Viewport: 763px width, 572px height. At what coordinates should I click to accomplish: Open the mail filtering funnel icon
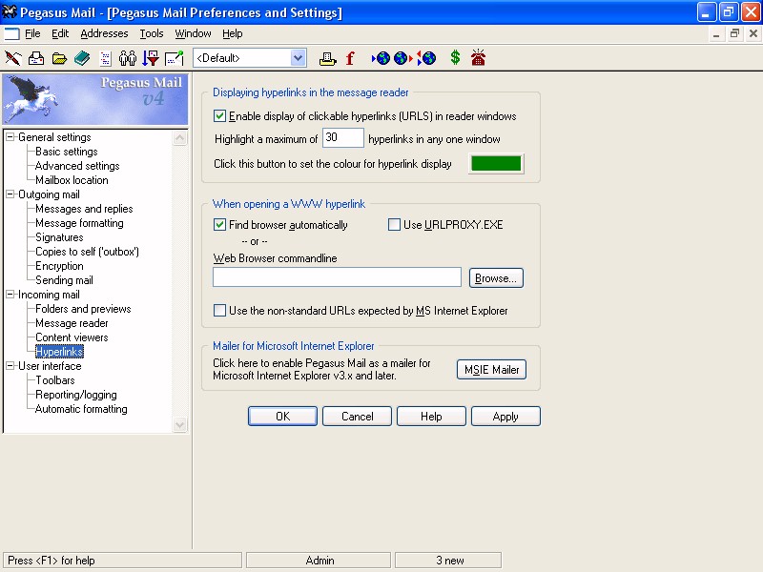(x=151, y=58)
